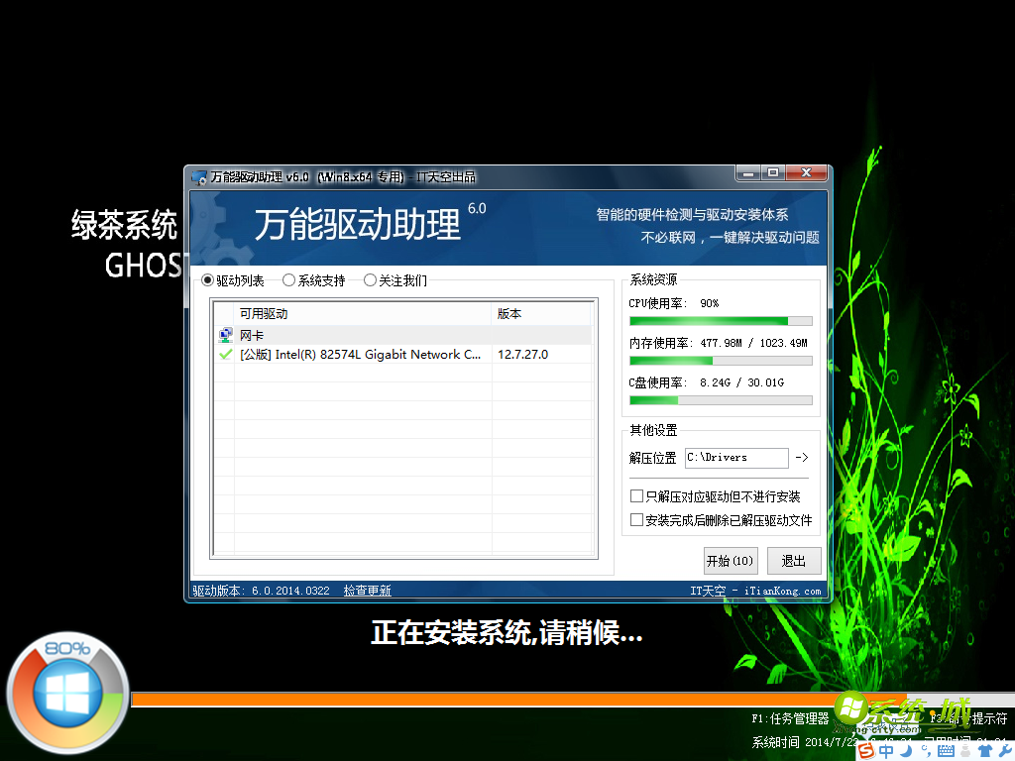Screen dimensions: 1015x761
Task: Click the wrench settings icon on input bar
Action: pos(1005,750)
